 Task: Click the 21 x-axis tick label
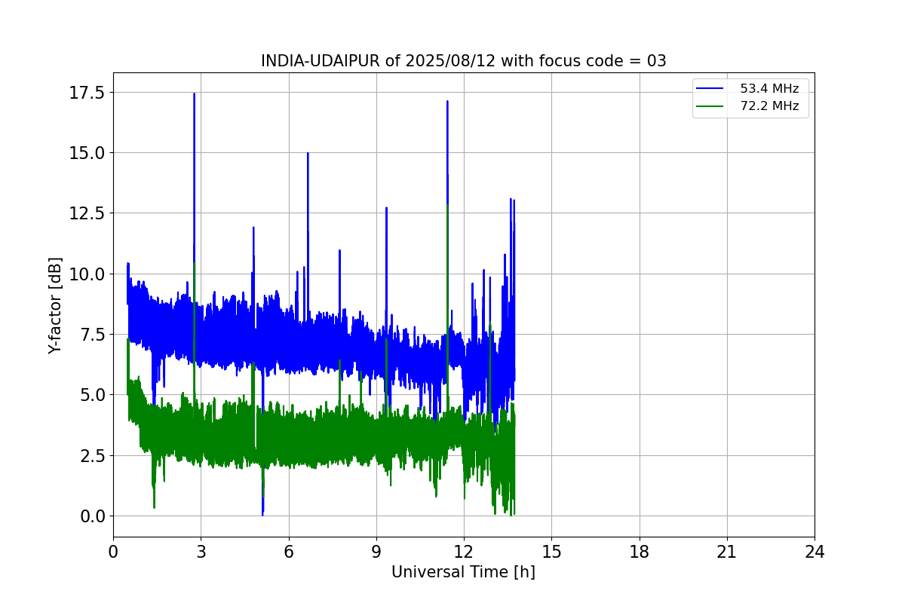[x=727, y=552]
